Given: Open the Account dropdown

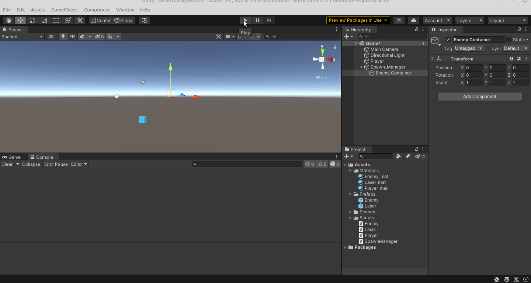Looking at the screenshot, I should (437, 20).
